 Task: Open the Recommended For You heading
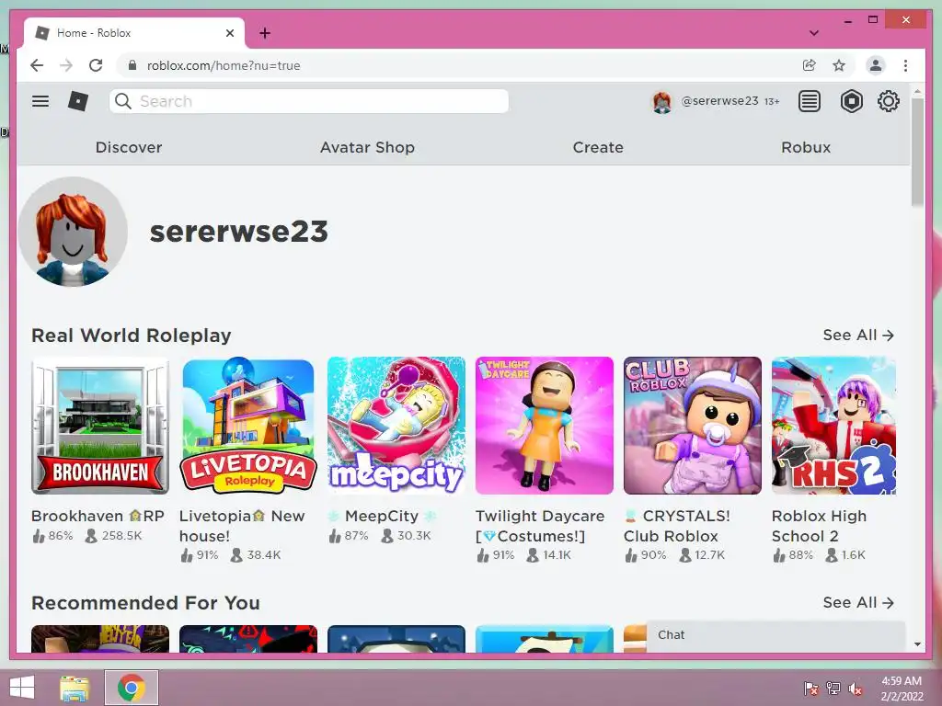(145, 602)
